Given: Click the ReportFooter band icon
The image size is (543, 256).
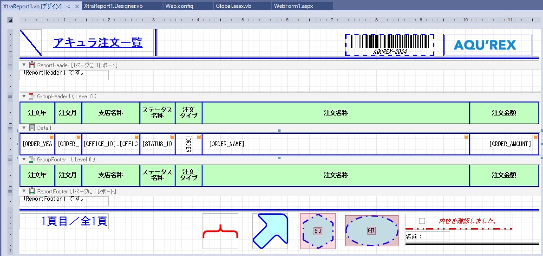Looking at the screenshot, I should click(32, 191).
